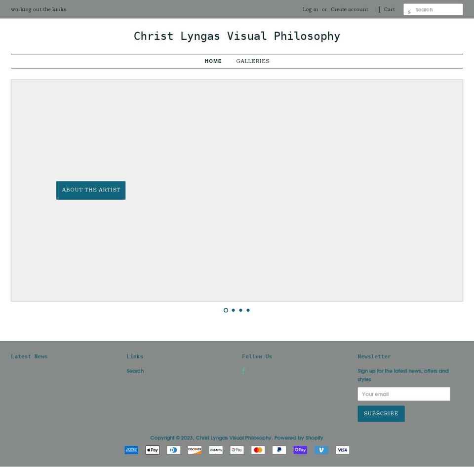Viewport: 474px width, 467px height.
Task: Select the fourth slideshow dot indicator
Action: click(x=248, y=310)
